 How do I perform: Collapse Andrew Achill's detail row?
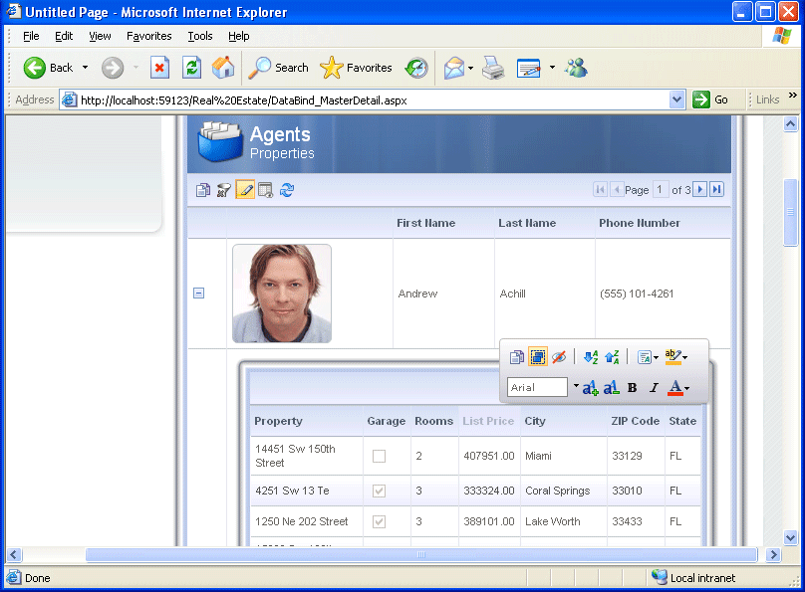pos(198,294)
